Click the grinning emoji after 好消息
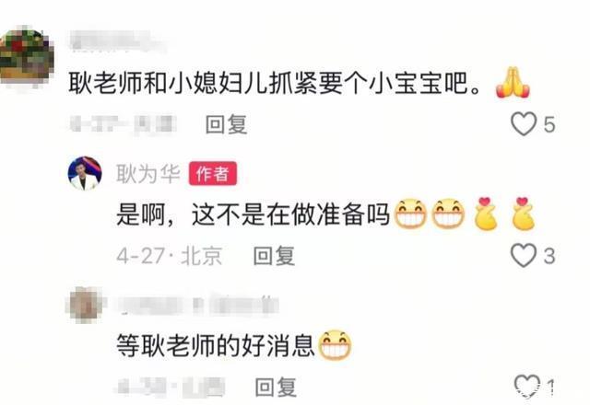 [335, 345]
